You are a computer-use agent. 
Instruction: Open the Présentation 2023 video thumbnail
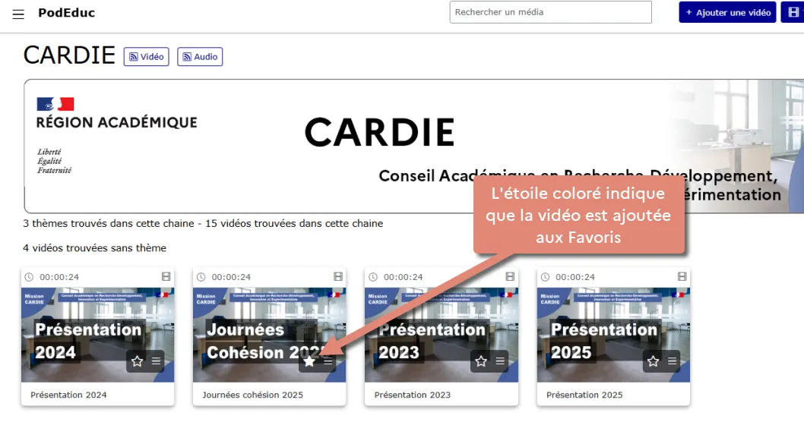(x=442, y=335)
